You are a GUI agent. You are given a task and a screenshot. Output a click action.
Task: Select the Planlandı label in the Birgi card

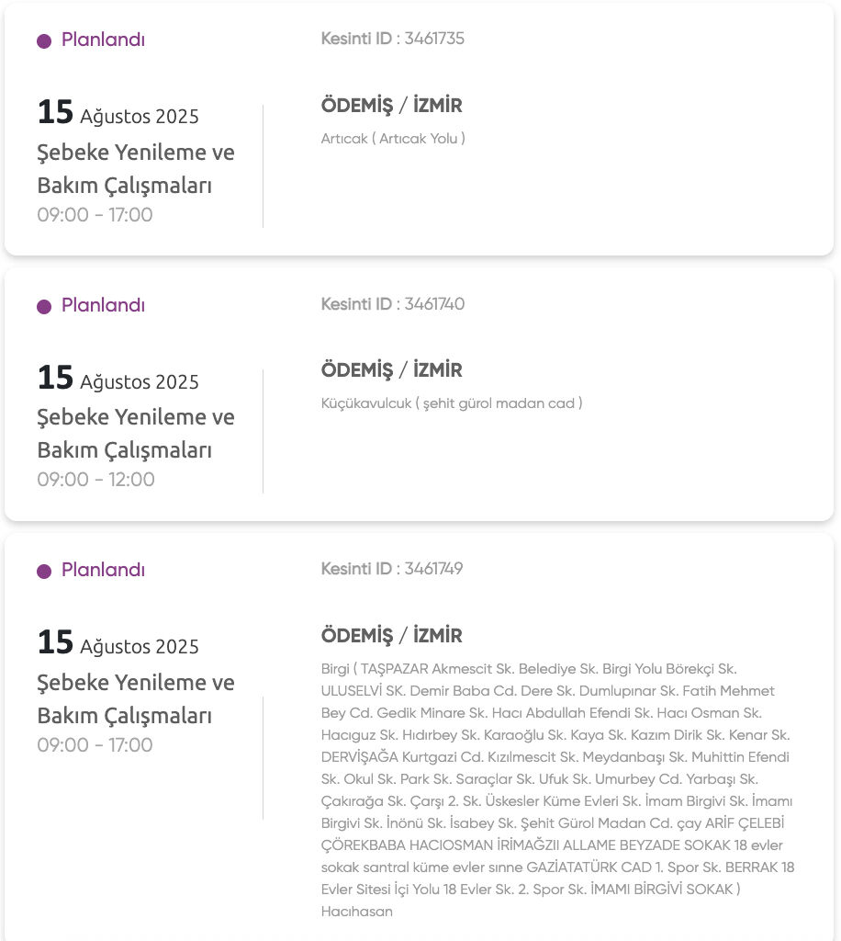pyautogui.click(x=103, y=571)
